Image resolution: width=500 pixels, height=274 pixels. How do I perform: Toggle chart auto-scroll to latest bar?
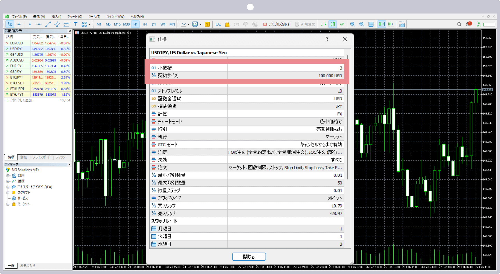pos(382,24)
